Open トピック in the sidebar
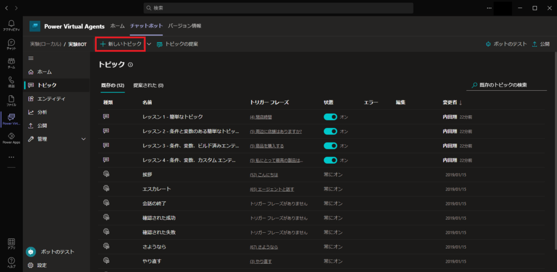The height and width of the screenshot is (272, 557). pyautogui.click(x=56, y=85)
